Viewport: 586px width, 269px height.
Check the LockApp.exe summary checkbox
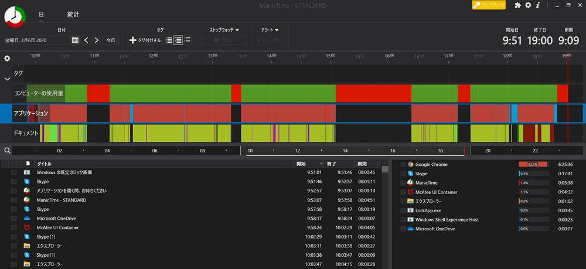403,210
